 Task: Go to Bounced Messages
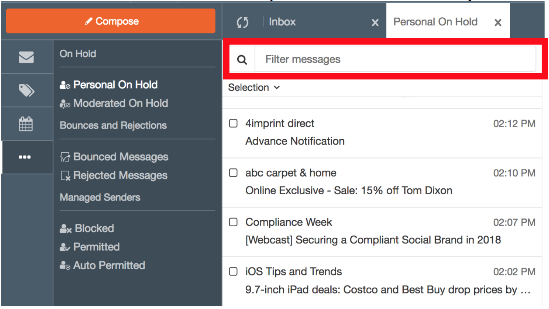pyautogui.click(x=120, y=157)
